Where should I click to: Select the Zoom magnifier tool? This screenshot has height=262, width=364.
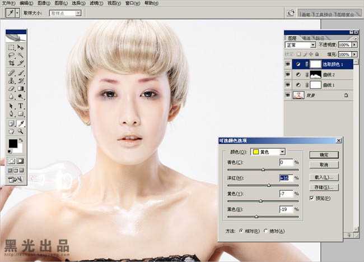coord(21,131)
